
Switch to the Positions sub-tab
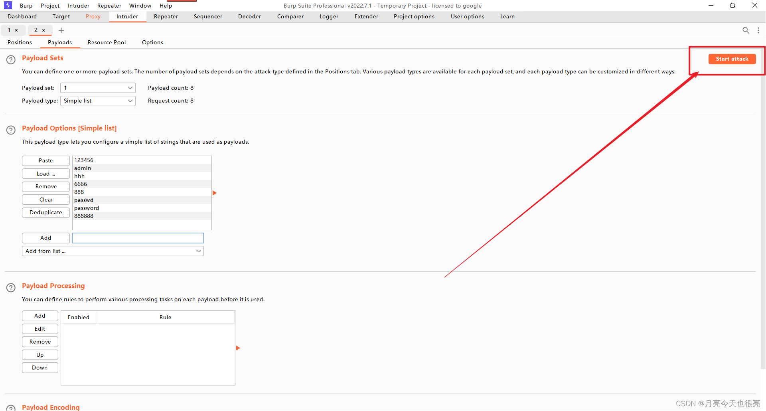point(20,42)
